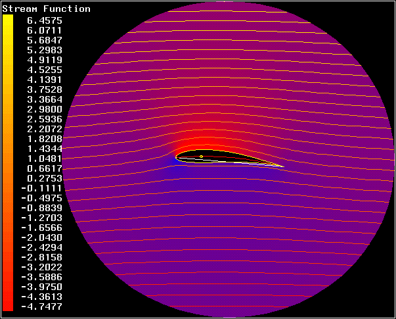Image resolution: width=396 pixels, height=319 pixels.
Task: Click the 2.2072 legend value
Action: click(x=45, y=129)
